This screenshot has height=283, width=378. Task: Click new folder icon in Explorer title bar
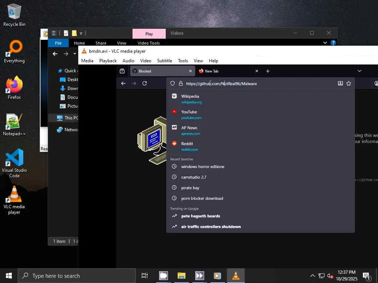[x=74, y=33]
